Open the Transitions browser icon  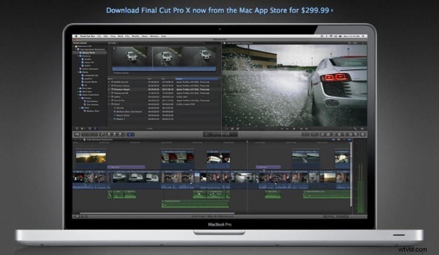(339, 135)
